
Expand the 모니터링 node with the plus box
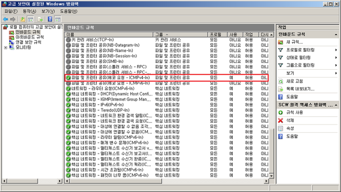(5, 47)
